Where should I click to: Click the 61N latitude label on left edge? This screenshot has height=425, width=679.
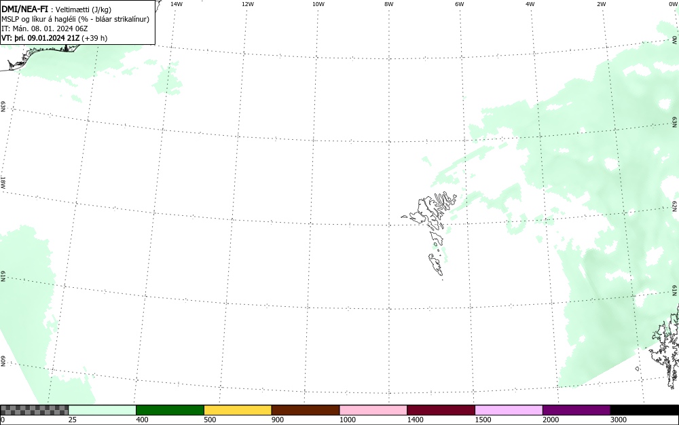(3, 276)
